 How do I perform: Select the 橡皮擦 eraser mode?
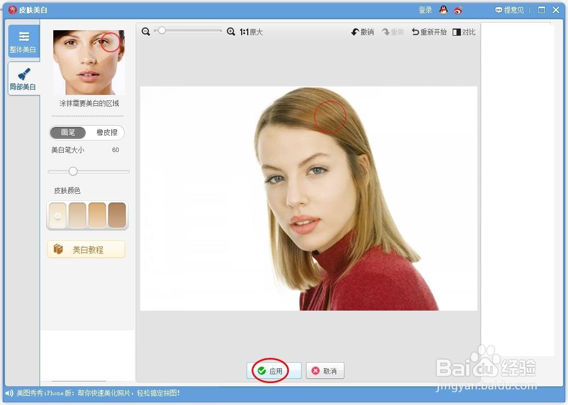pyautogui.click(x=107, y=132)
